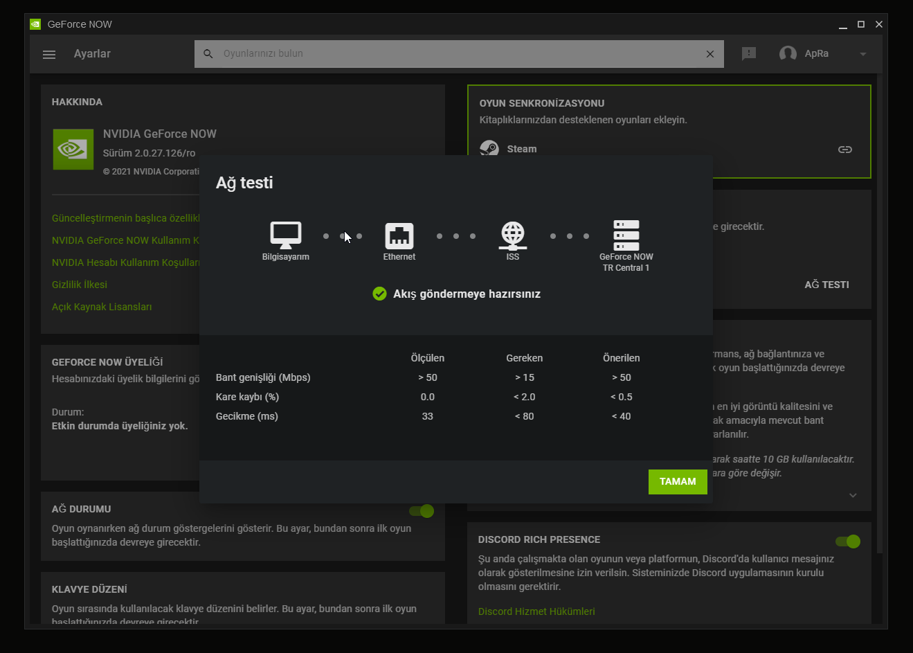Click the GeForce NOW TR Central 1 label
The height and width of the screenshot is (653, 913).
(x=626, y=262)
